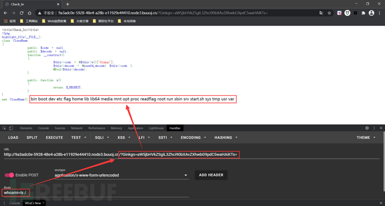Switch to the Console tab
The image size is (385, 206).
[44, 128]
